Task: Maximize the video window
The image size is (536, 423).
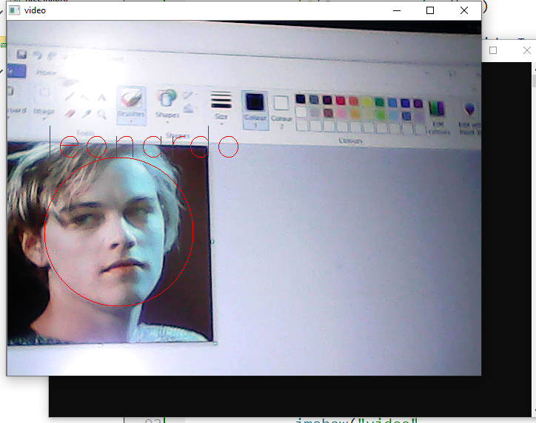Action: [430, 10]
